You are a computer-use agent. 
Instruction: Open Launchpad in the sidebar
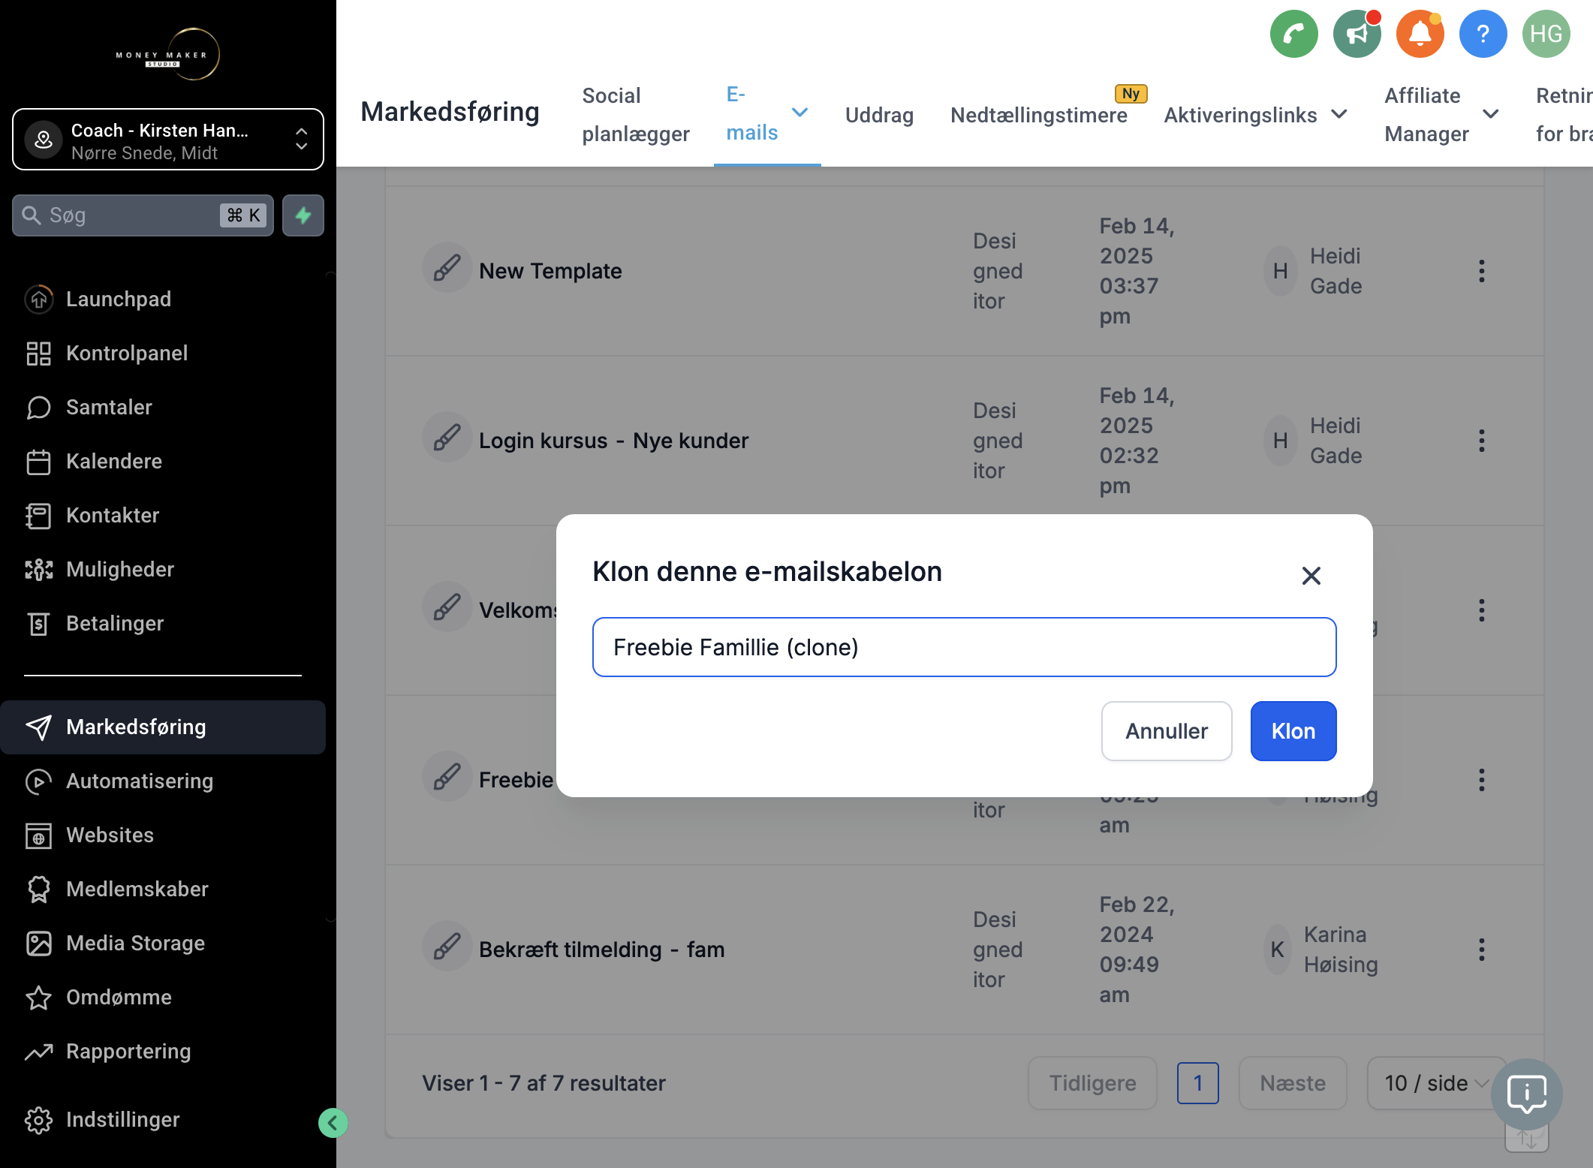coord(163,299)
